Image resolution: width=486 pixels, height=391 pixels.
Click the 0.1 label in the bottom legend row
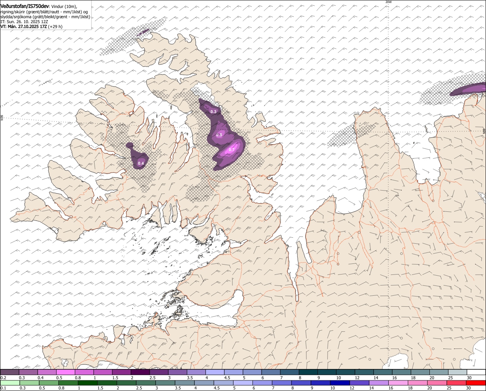click(3, 388)
